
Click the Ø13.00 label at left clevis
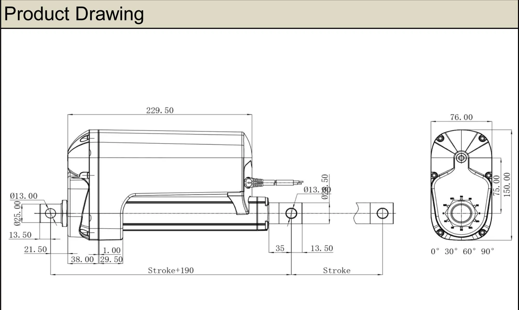(24, 196)
